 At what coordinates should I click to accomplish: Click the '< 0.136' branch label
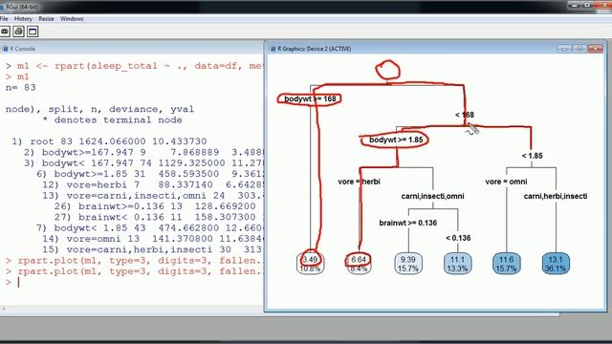click(x=458, y=238)
